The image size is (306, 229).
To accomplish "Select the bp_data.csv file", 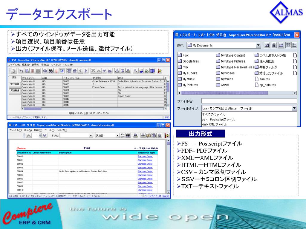I will (265, 85).
